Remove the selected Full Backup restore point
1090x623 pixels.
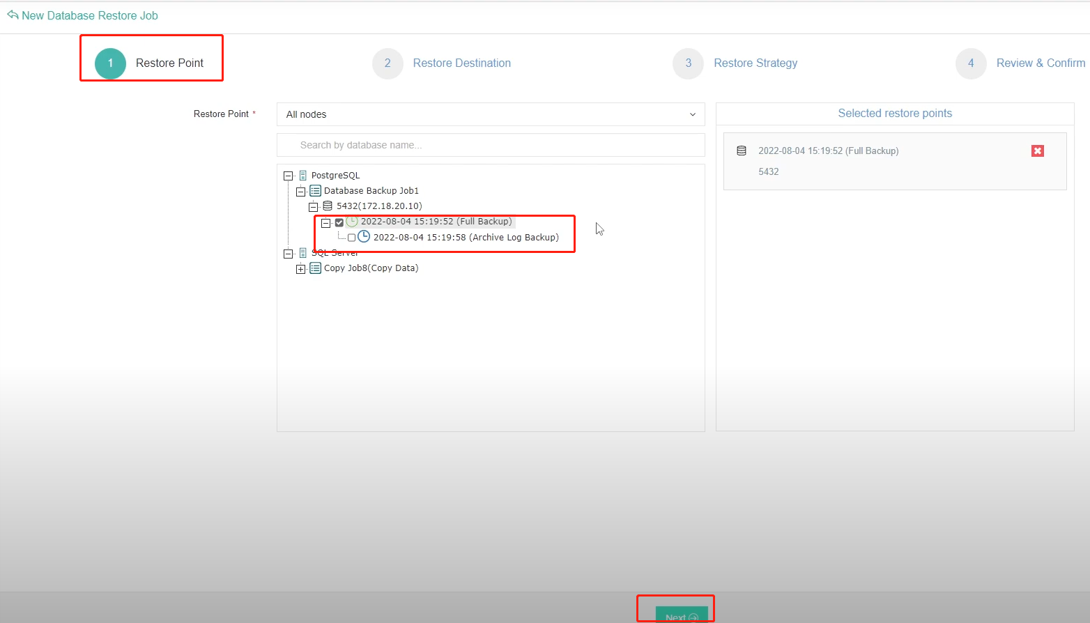1038,151
